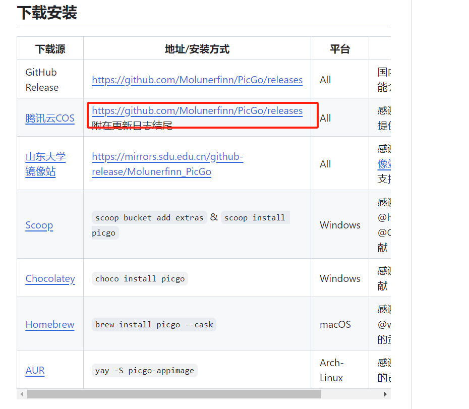Click the 地址/安装方式 column header

point(197,49)
